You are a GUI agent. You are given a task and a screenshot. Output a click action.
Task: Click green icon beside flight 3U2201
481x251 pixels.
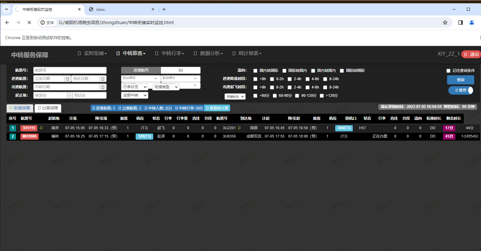coord(239,128)
